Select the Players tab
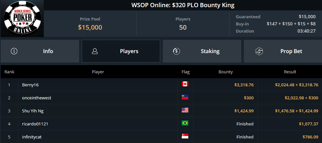322x143 pixels. pos(121,51)
